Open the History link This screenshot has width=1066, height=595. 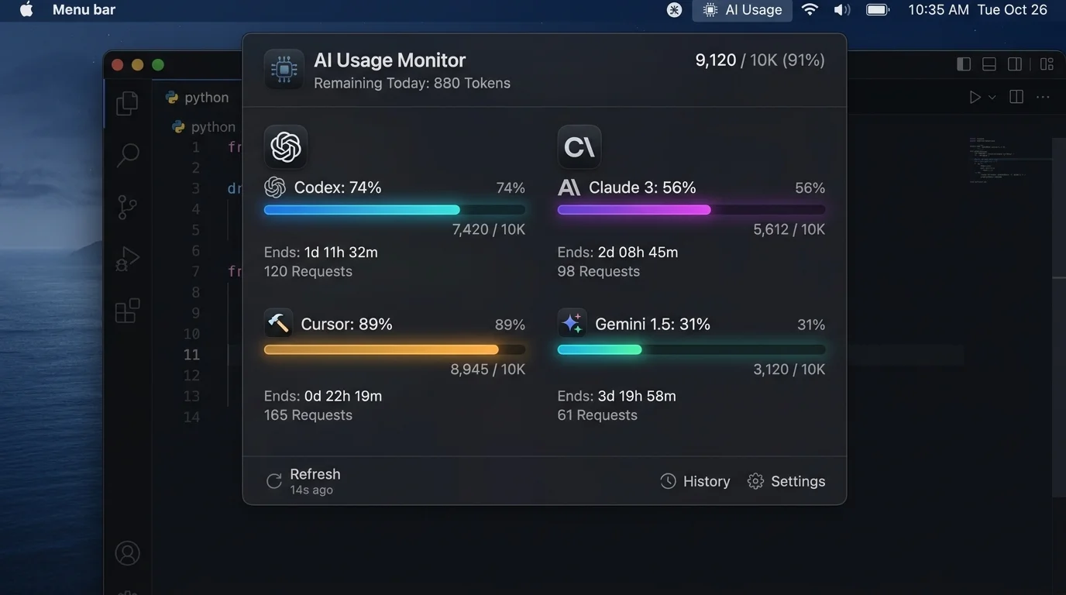pyautogui.click(x=695, y=481)
